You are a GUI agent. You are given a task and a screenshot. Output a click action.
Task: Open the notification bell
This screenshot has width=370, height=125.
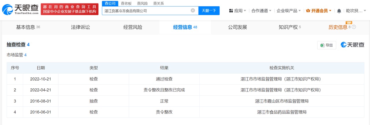339,11
